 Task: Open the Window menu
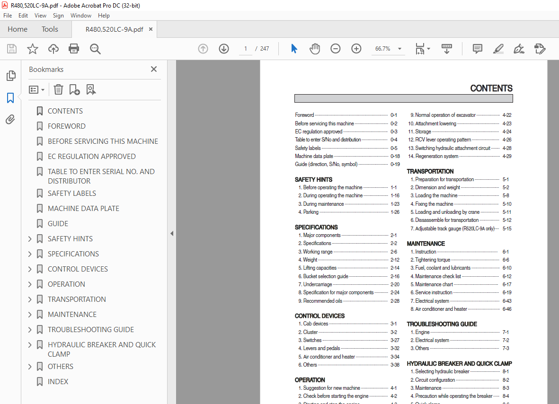click(80, 15)
